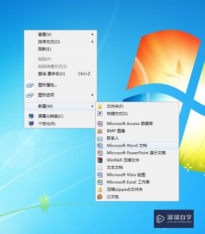Select the 新建(W) menu entry
The width and height of the screenshot is (205, 234).
(60, 106)
